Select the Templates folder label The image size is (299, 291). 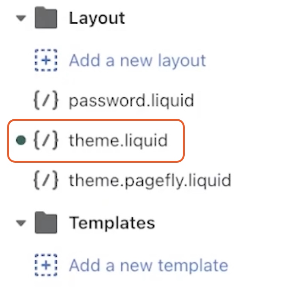tap(112, 223)
